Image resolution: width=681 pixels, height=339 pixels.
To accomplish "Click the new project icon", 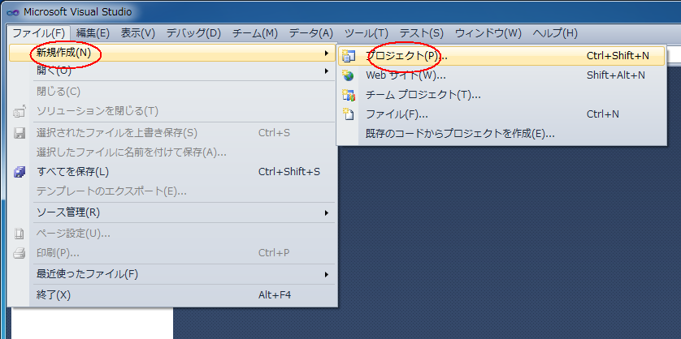I will coord(349,55).
